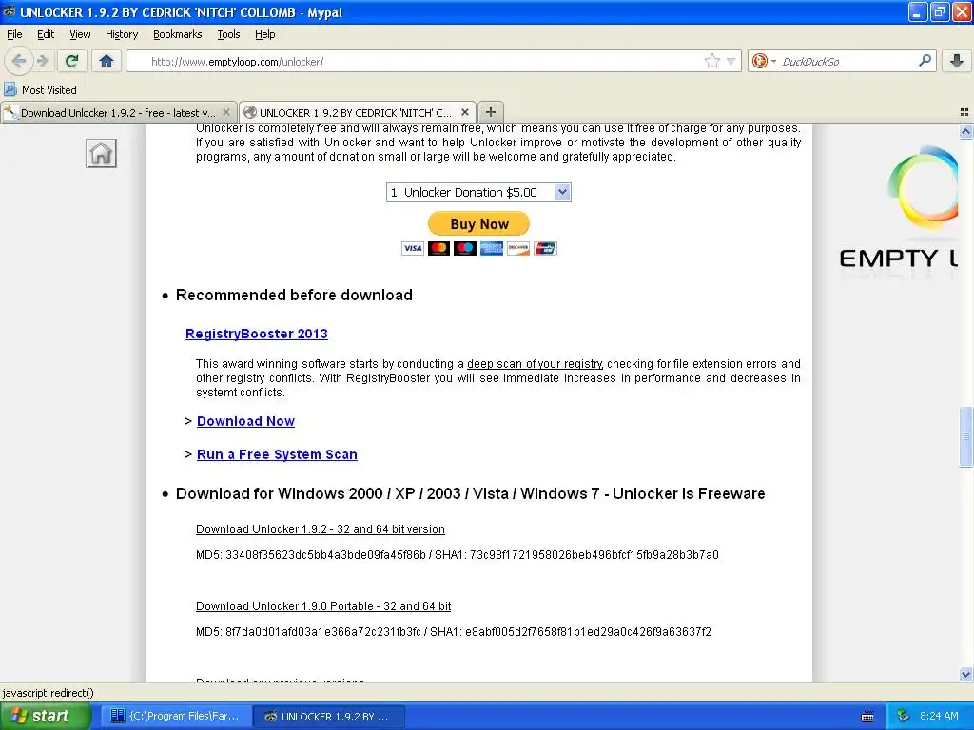Open the Tools menu

coord(228,35)
